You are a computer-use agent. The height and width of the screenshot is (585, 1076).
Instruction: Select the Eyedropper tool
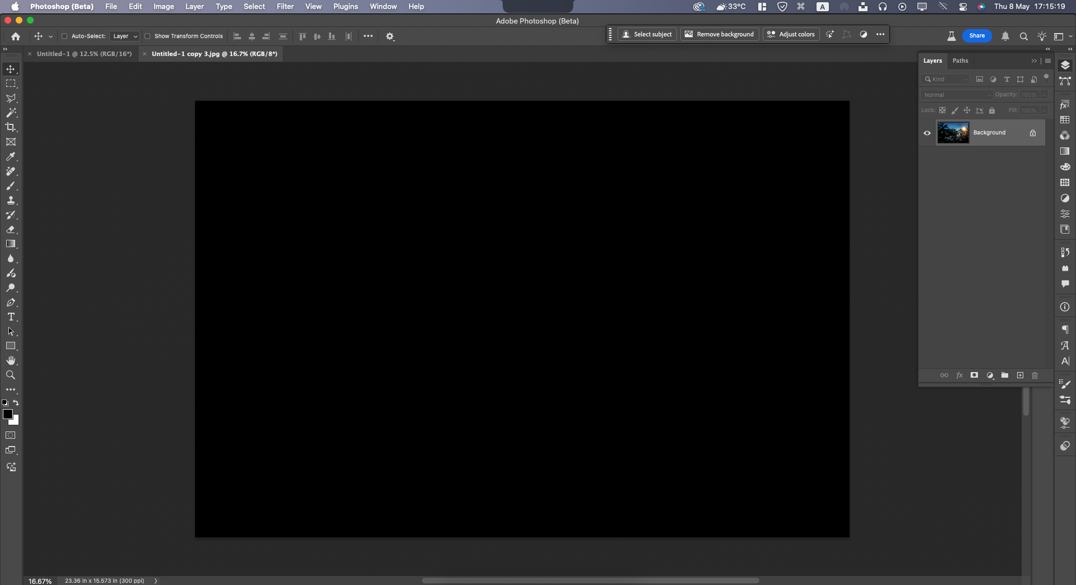point(11,157)
